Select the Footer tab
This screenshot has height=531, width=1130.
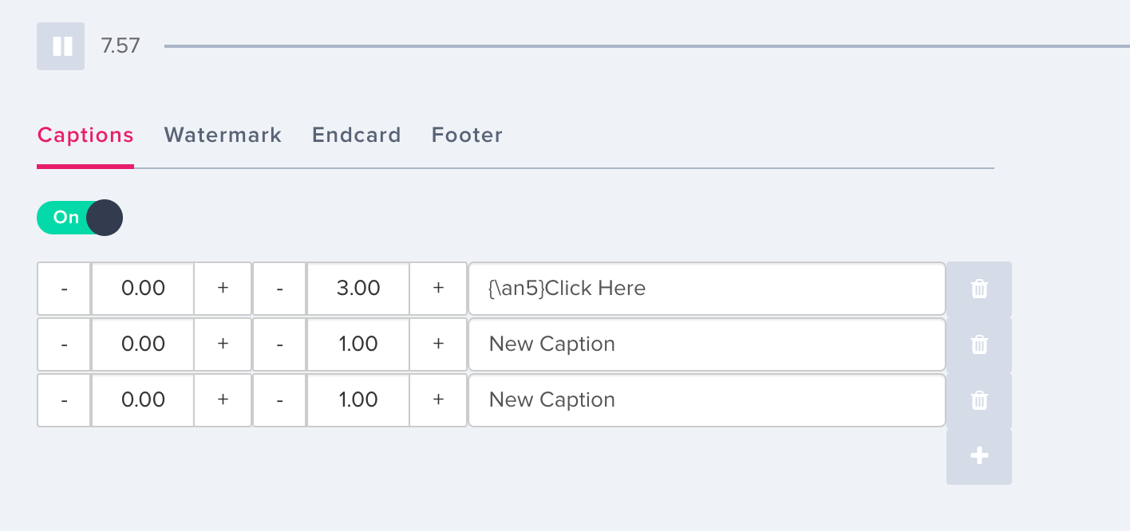tap(467, 135)
